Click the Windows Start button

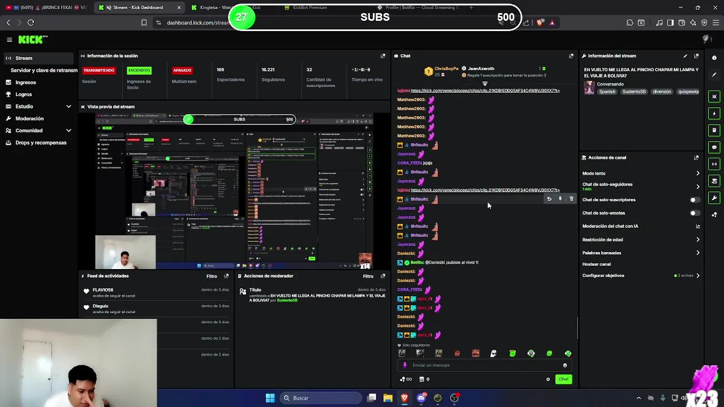(x=270, y=398)
